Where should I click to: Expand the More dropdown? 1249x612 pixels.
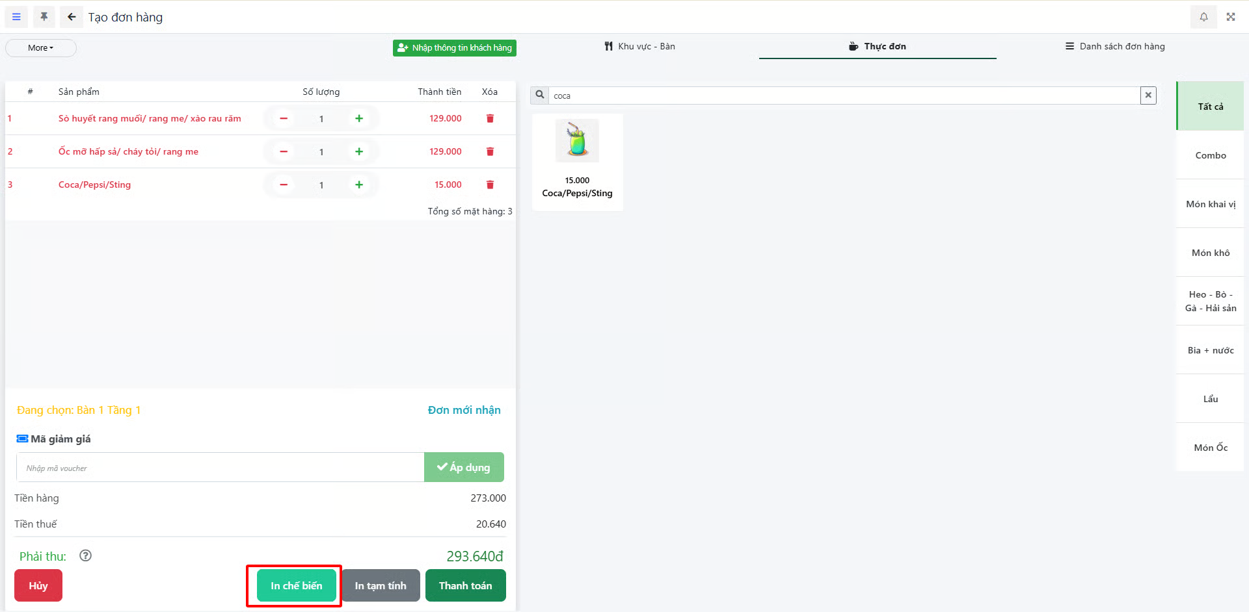coord(40,48)
